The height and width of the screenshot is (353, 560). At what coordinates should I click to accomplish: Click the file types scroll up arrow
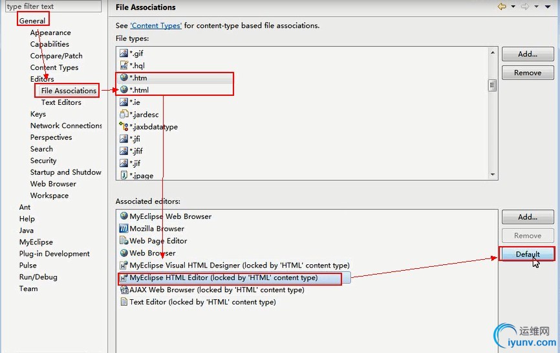tap(493, 52)
